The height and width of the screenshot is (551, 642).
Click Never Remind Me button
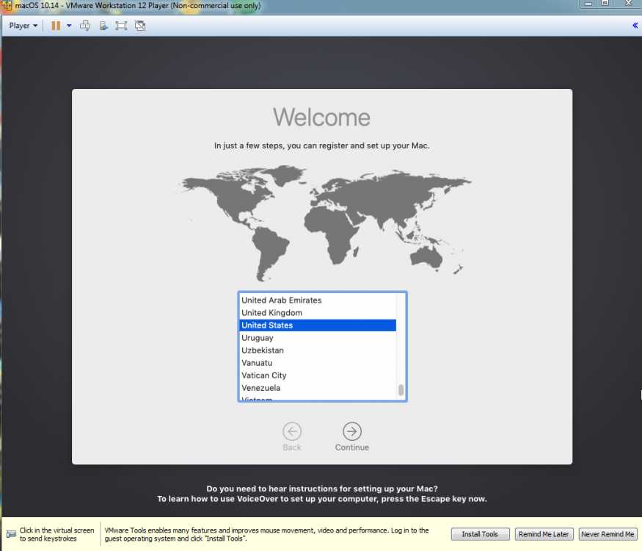pyautogui.click(x=608, y=534)
